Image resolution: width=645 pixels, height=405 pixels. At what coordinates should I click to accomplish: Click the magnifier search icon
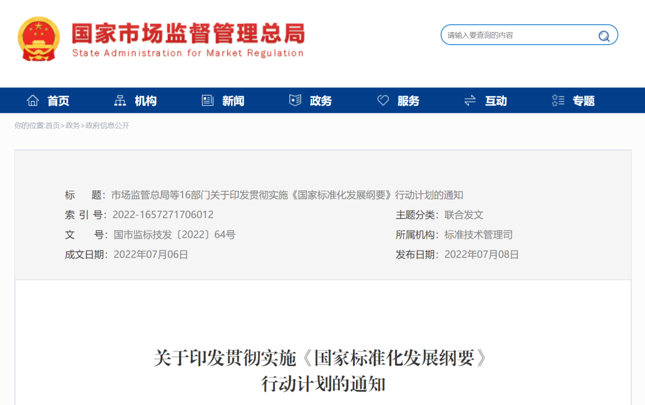coord(604,36)
